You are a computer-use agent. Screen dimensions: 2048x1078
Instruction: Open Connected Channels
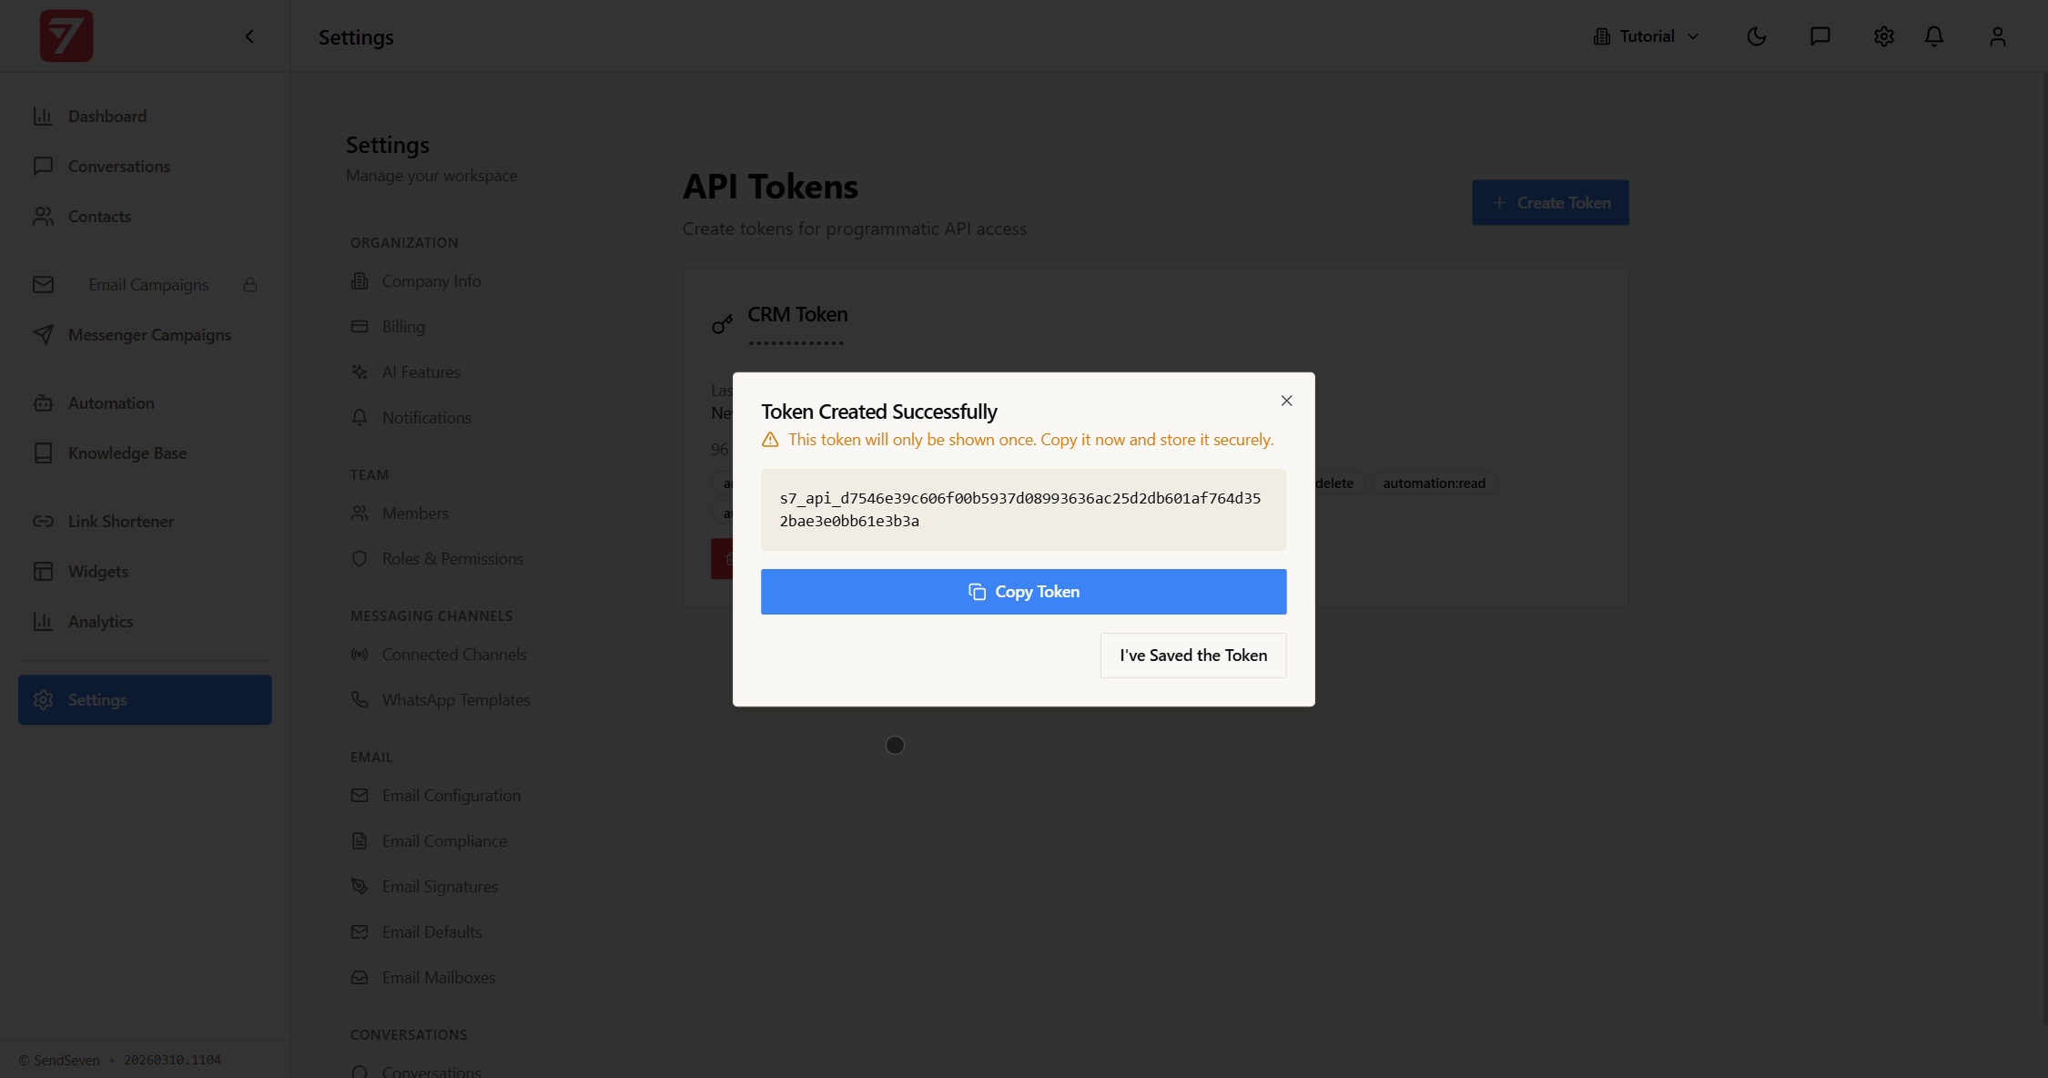464,655
